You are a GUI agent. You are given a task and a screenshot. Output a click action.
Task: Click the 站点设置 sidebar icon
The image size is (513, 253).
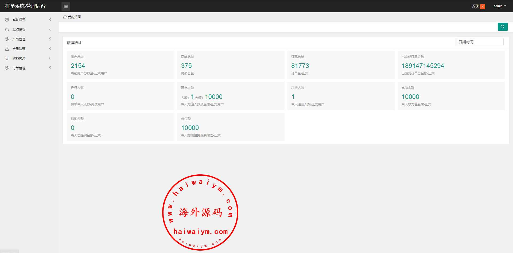7,29
